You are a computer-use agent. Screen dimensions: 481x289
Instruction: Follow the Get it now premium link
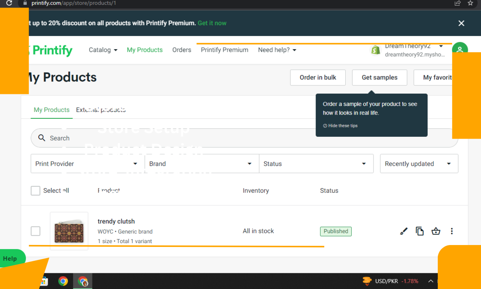(212, 23)
